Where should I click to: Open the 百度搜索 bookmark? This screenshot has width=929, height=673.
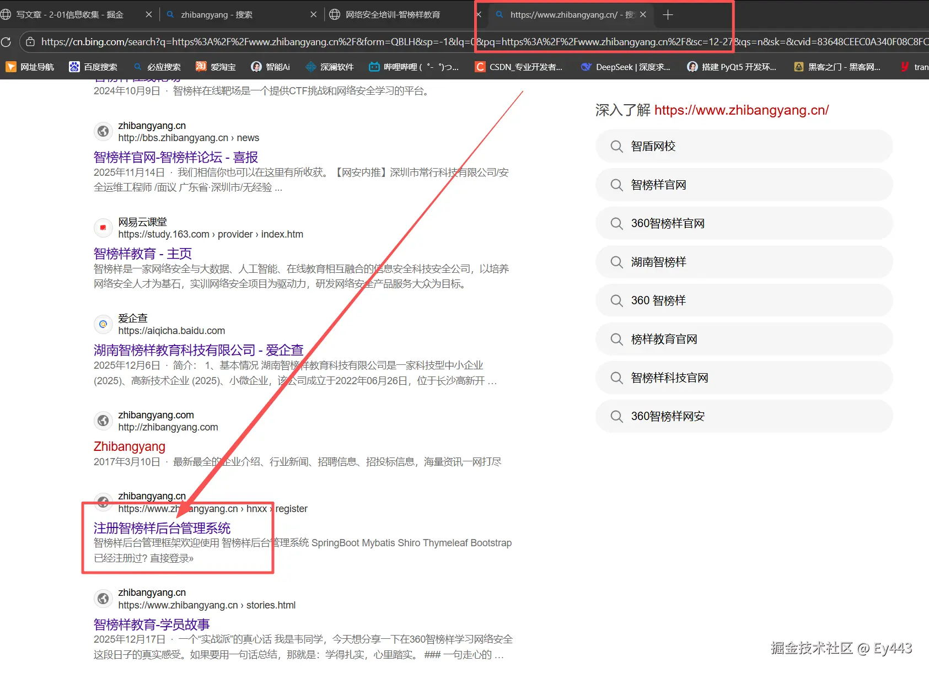93,67
